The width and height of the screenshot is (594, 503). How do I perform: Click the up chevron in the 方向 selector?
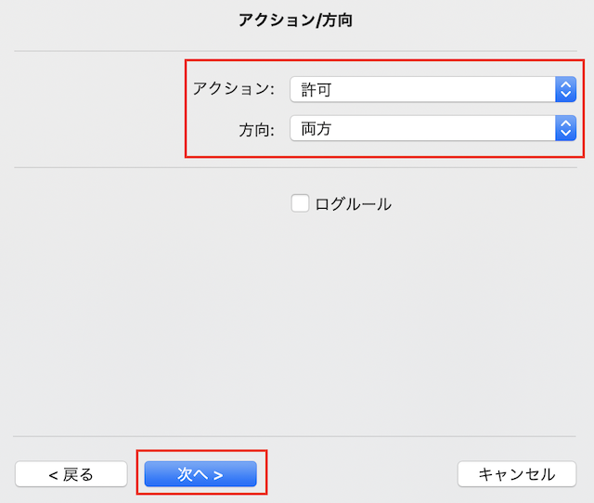point(565,123)
